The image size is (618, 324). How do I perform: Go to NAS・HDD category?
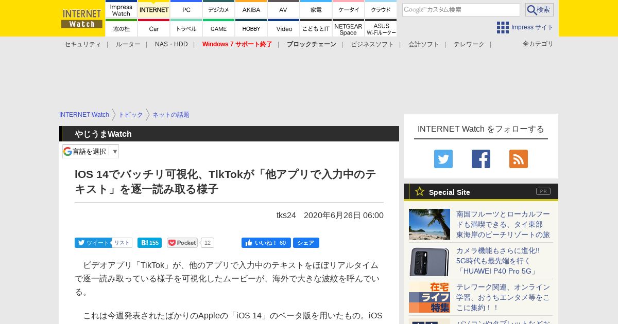[171, 44]
